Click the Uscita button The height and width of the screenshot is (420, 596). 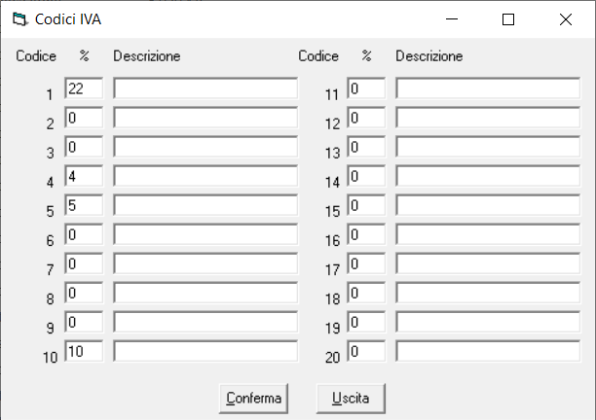click(x=351, y=399)
